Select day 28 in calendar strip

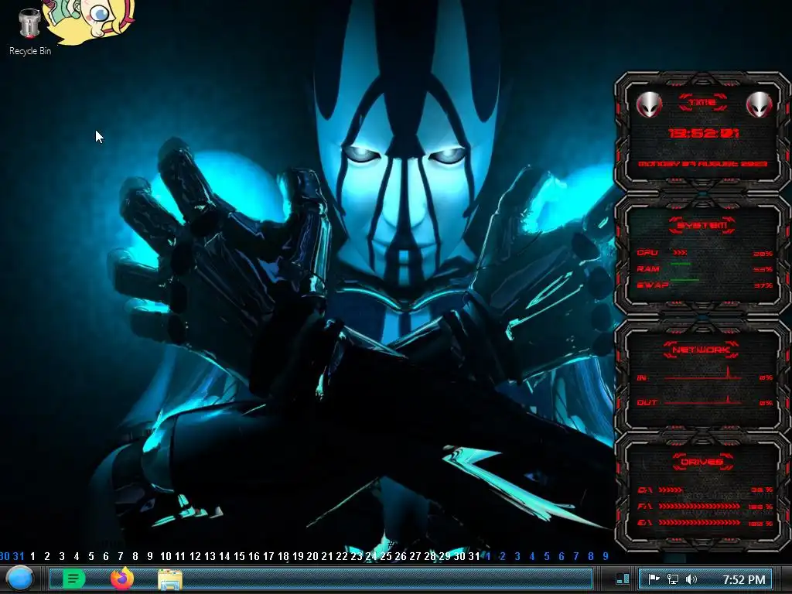pos(430,556)
